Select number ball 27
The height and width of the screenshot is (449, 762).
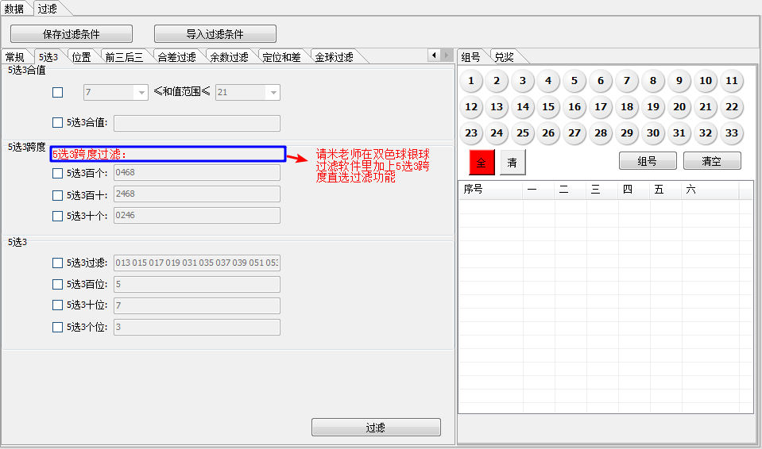(574, 133)
